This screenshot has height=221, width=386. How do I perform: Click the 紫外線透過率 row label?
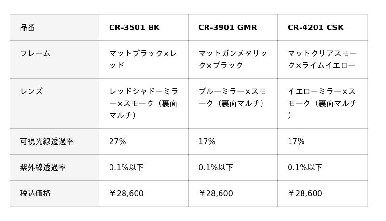tap(43, 168)
